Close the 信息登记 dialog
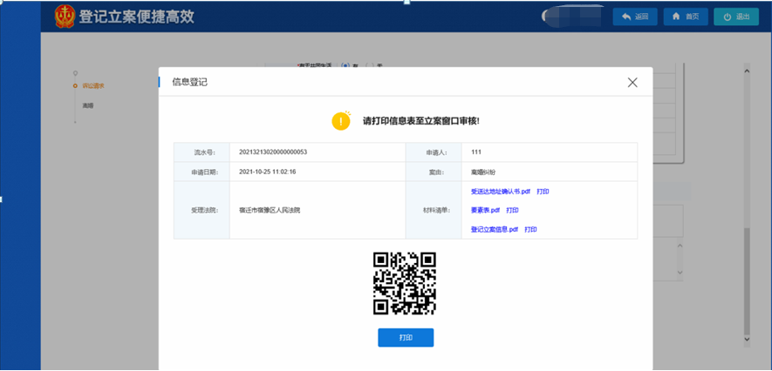 [632, 83]
